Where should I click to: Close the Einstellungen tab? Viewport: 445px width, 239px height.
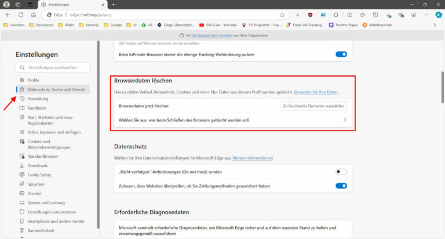[x=103, y=5]
